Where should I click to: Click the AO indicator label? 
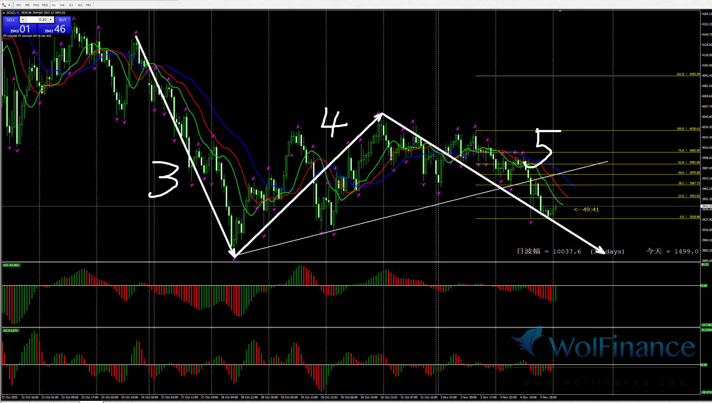point(11,265)
